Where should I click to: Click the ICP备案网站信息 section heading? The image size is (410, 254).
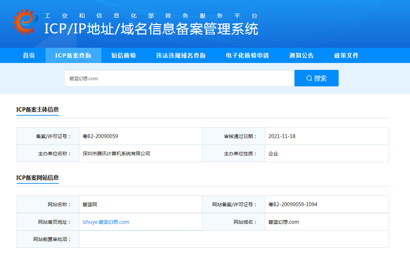click(37, 178)
